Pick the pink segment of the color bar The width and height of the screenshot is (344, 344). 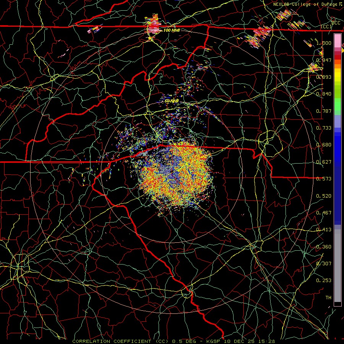click(x=338, y=41)
